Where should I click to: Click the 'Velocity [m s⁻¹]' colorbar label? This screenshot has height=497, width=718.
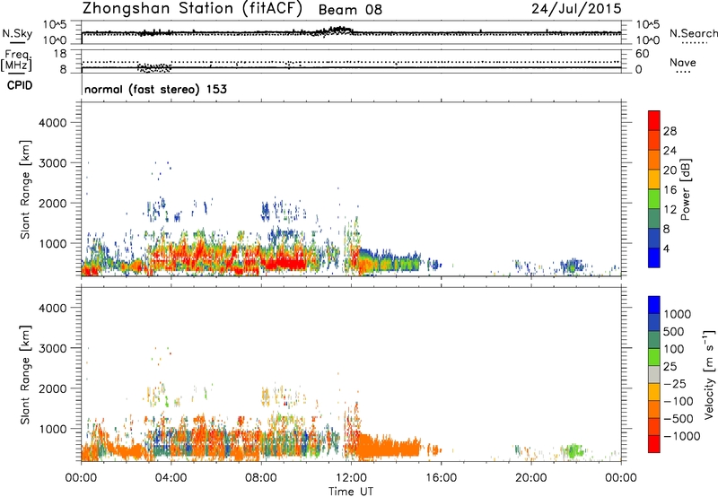coord(709,374)
